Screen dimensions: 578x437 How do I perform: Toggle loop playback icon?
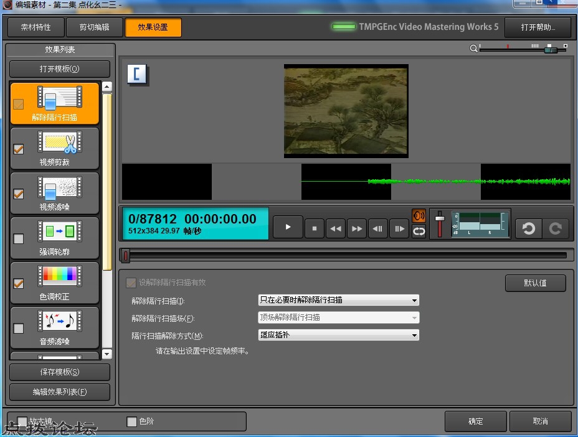[x=419, y=232]
